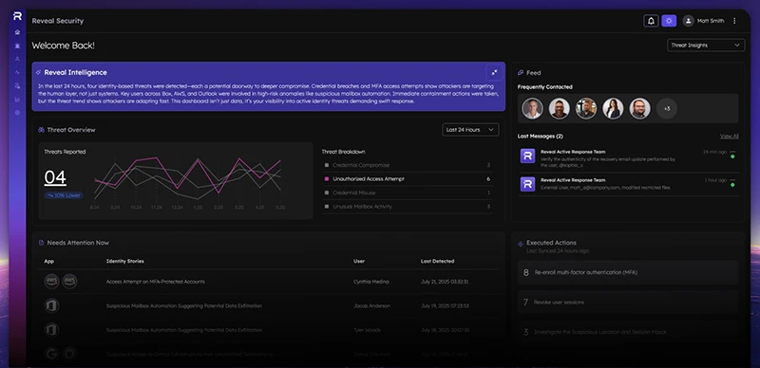Screen dimensions: 760x368
Task: Open the bar chart reports sidebar icon
Action: click(x=17, y=100)
